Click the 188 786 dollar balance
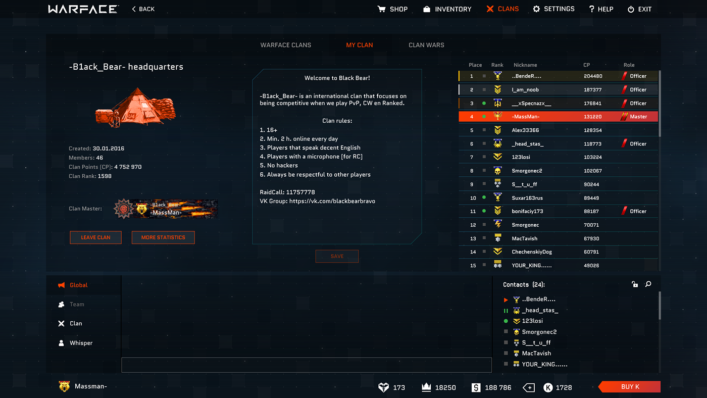This screenshot has height=398, width=707. tap(498, 387)
